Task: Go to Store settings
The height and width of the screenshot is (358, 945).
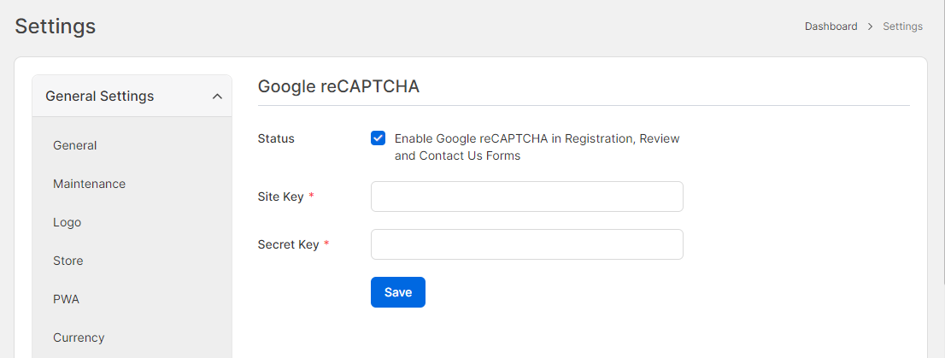Action: click(68, 261)
